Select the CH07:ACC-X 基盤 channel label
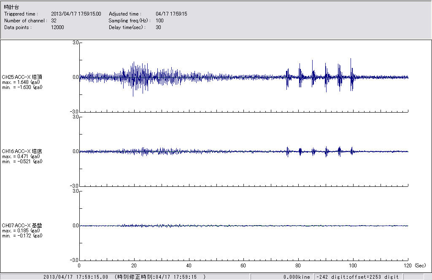This screenshot has height=280, width=432. [22, 225]
